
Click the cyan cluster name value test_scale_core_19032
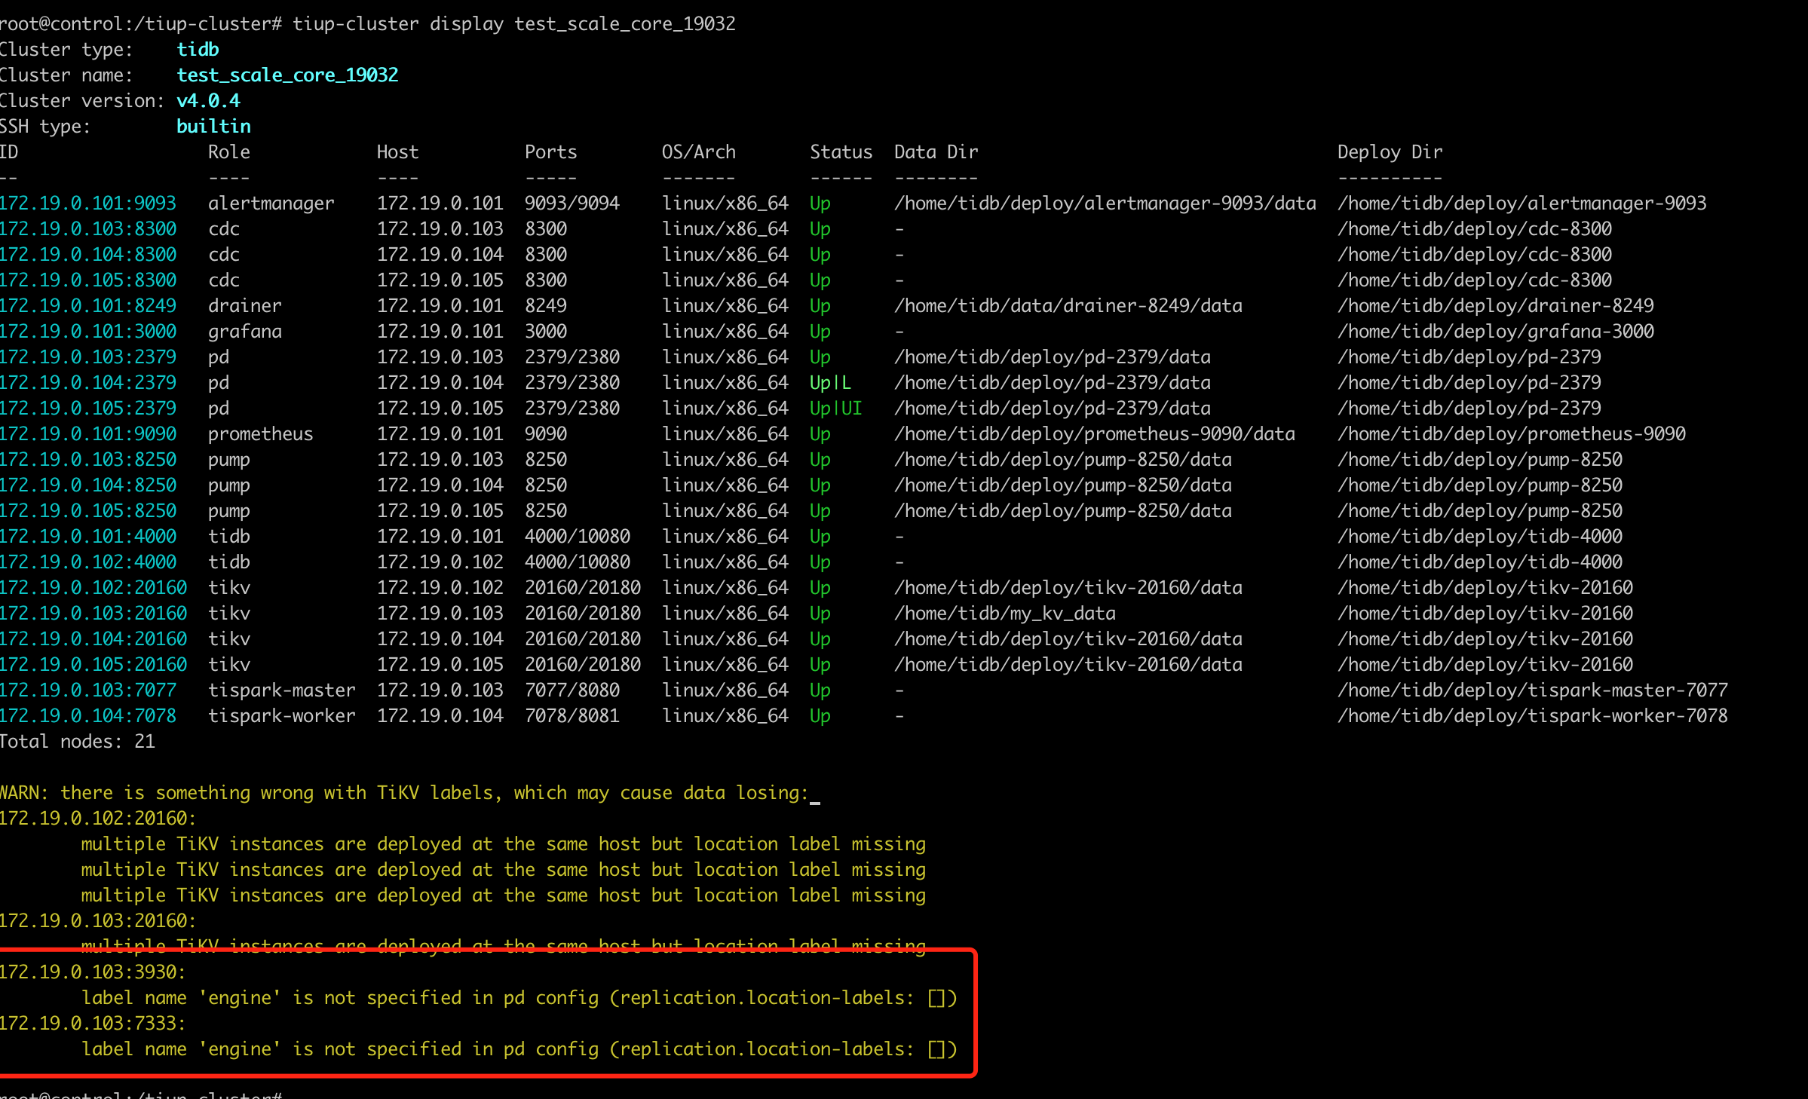click(287, 75)
